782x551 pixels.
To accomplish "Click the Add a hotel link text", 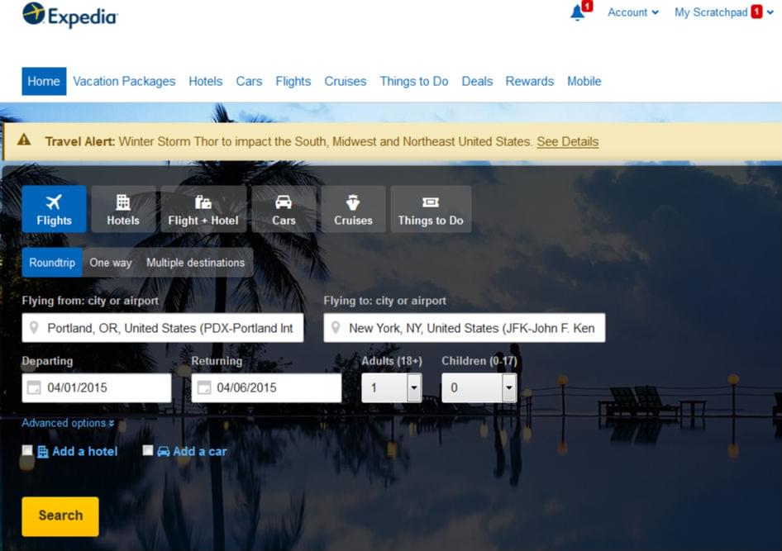I will point(85,451).
